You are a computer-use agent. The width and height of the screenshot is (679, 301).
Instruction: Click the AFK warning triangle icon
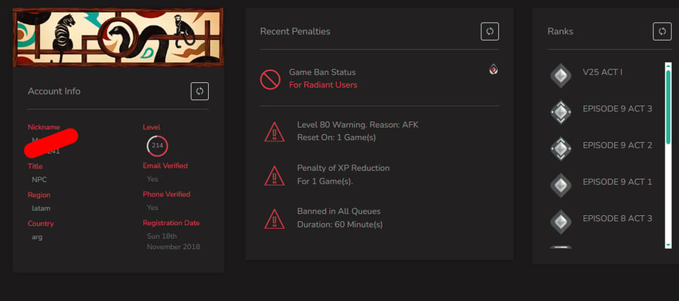(x=275, y=132)
